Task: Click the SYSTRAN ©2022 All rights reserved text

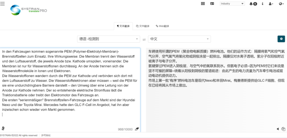Action: point(19,136)
